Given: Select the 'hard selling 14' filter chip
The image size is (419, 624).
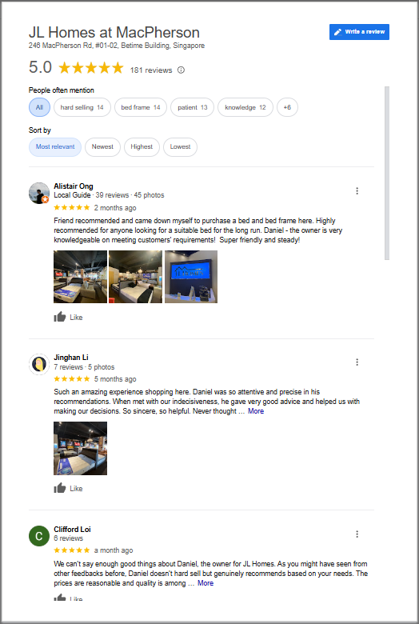Looking at the screenshot, I should click(82, 107).
